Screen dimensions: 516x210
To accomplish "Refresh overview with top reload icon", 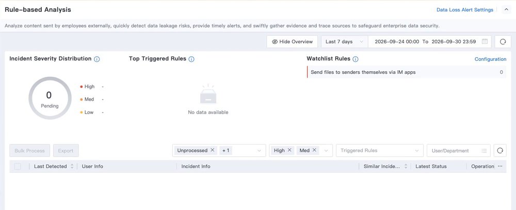I will click(x=503, y=41).
